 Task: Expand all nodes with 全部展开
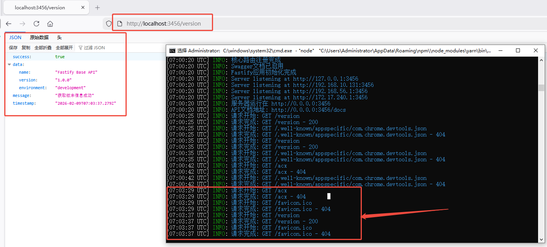(64, 48)
